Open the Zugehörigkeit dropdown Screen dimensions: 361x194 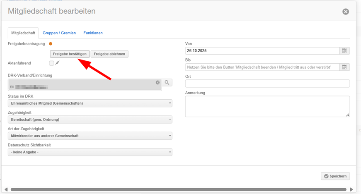pos(90,120)
